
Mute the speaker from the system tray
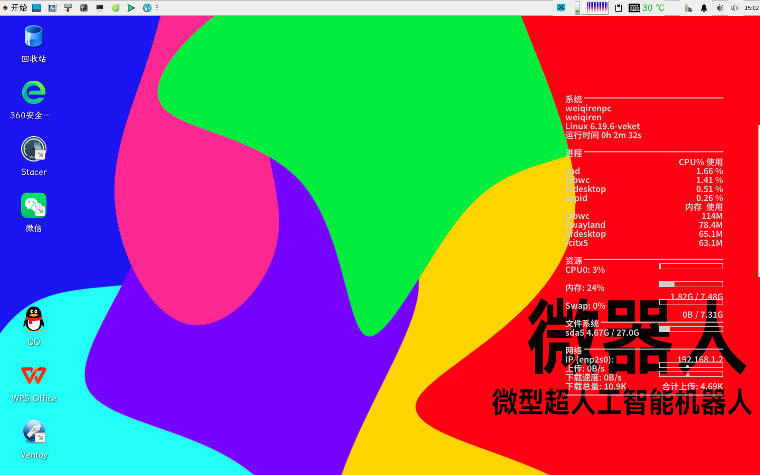pos(735,8)
